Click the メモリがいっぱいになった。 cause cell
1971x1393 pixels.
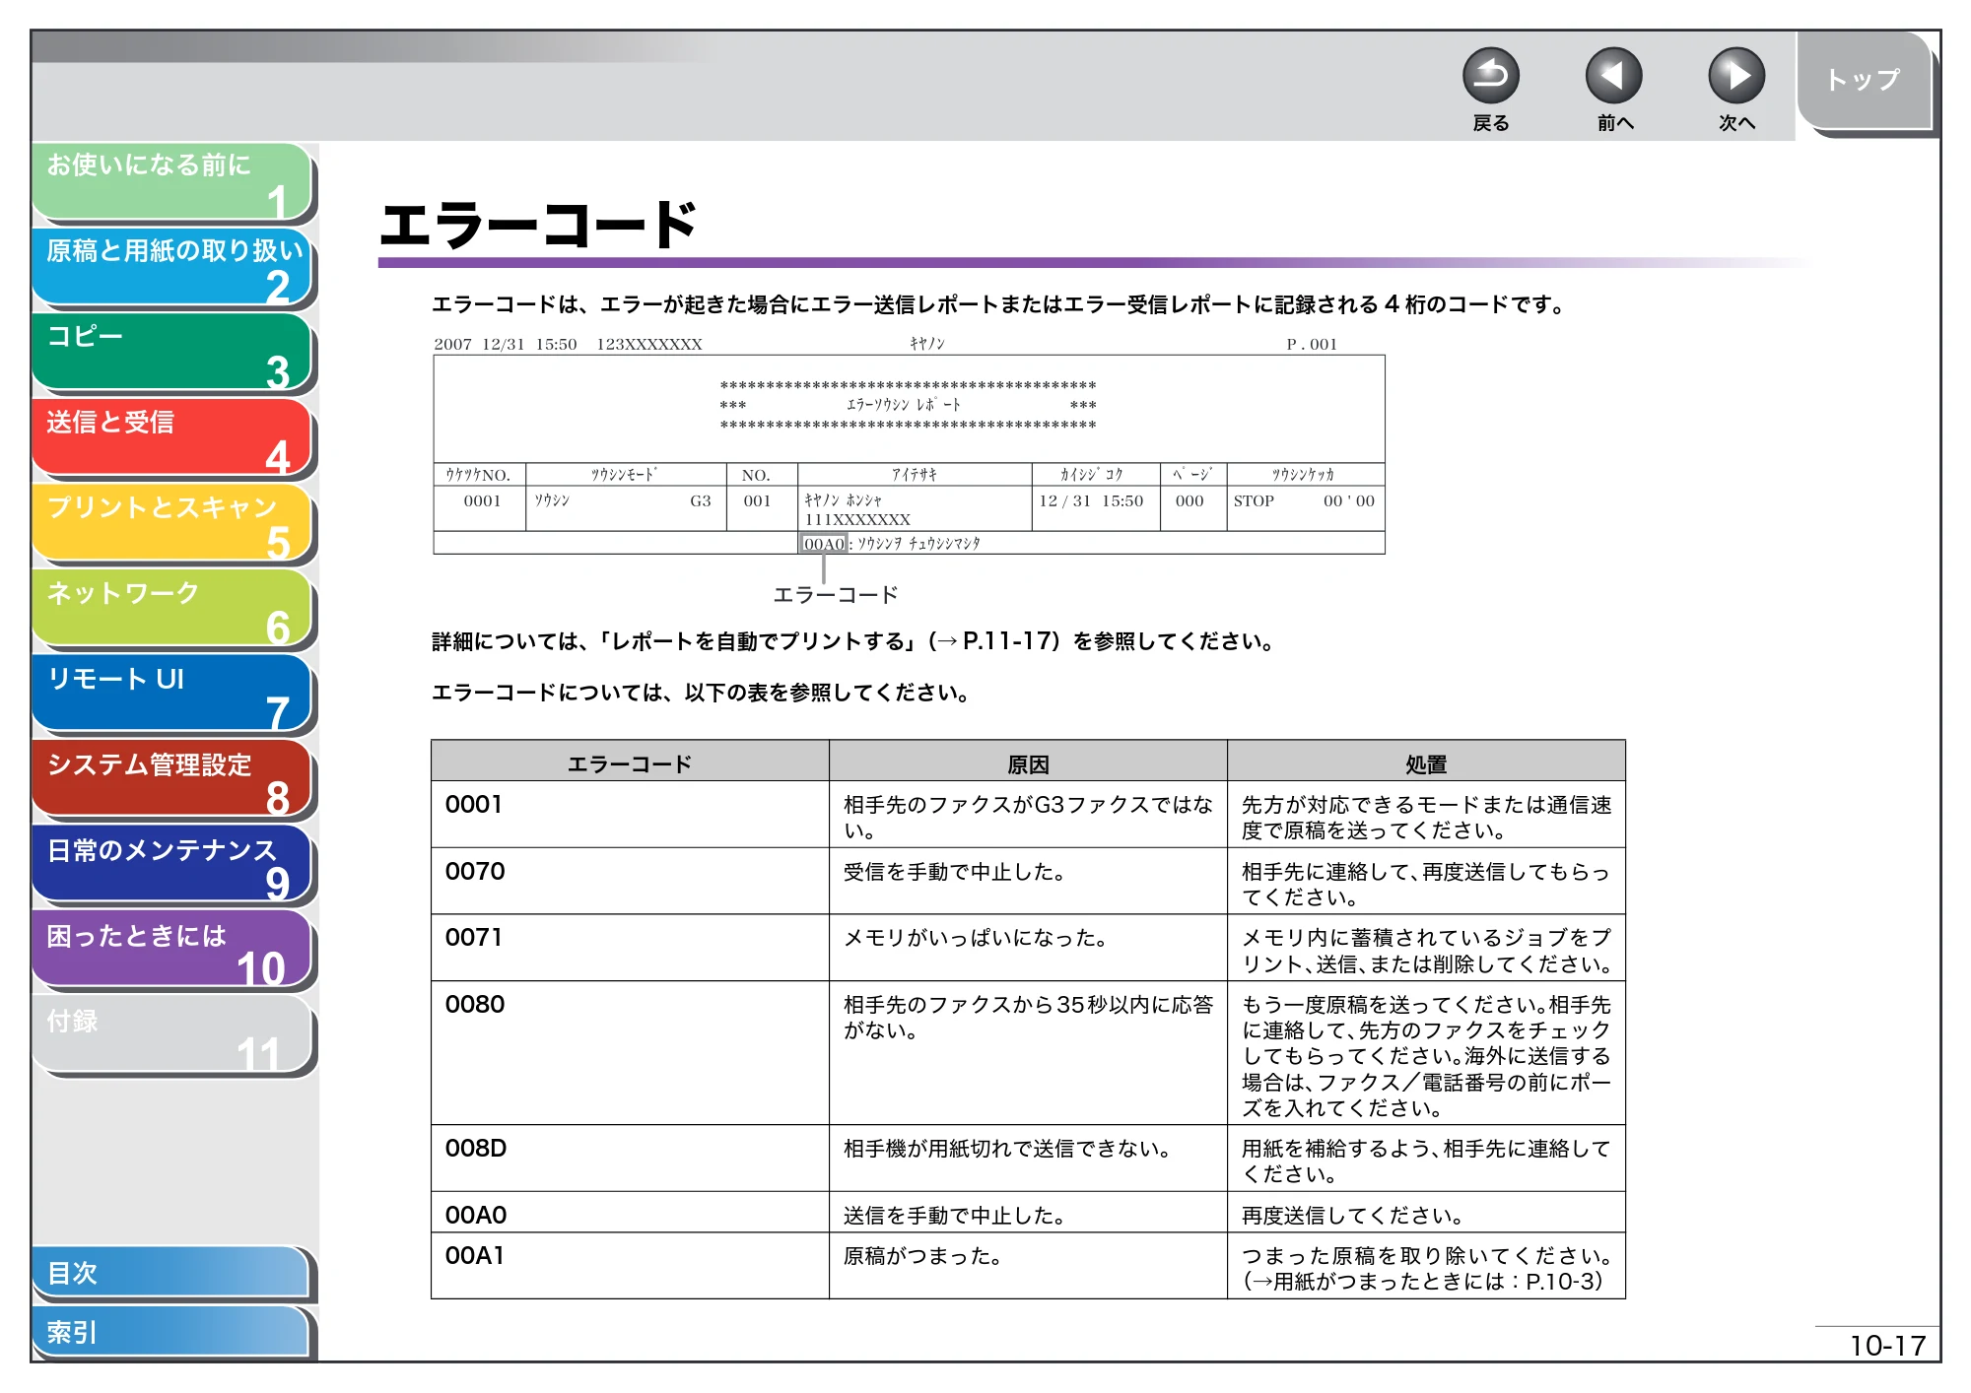point(1028,947)
